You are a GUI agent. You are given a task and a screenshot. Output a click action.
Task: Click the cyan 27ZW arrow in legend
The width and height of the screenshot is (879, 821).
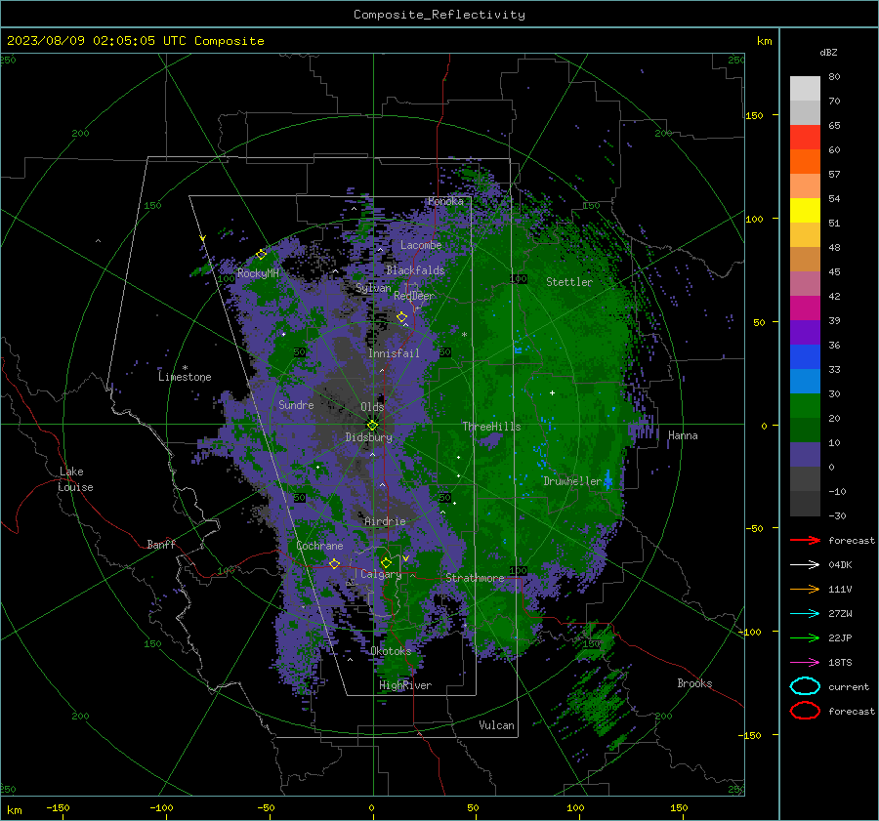pos(805,614)
